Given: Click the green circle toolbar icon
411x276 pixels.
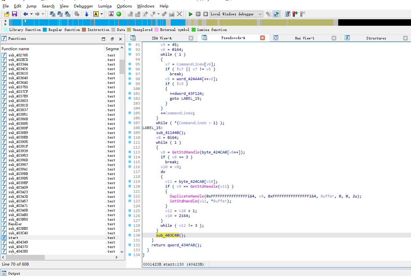Looking at the screenshot, I should [119, 14].
